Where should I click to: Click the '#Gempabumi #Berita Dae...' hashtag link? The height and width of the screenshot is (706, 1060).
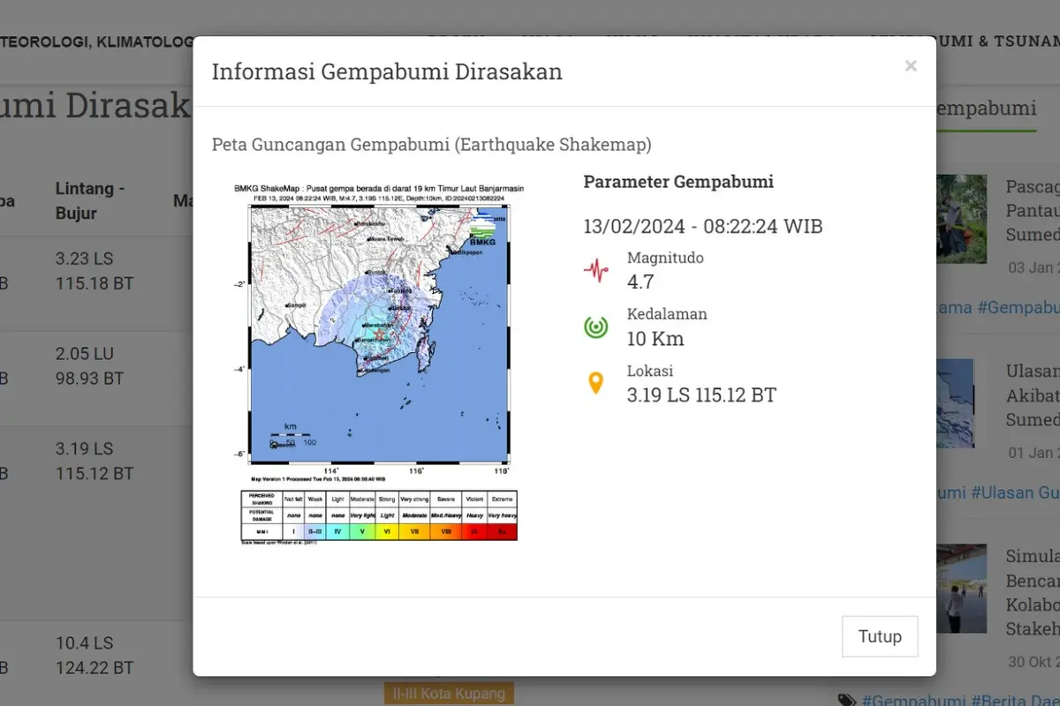960,700
